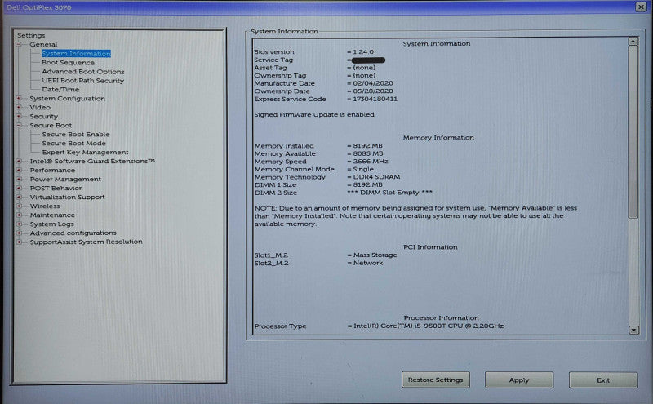Click Slot2_M.2 Network value
The width and height of the screenshot is (653, 404).
[368, 264]
